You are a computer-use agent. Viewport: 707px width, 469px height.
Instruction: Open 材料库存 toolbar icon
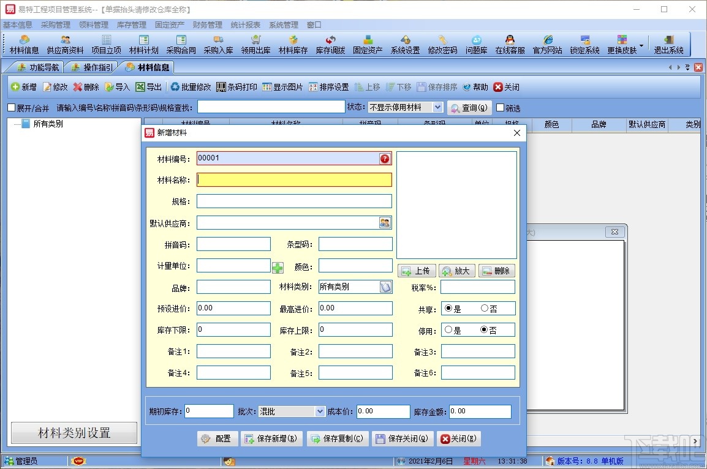click(x=293, y=45)
